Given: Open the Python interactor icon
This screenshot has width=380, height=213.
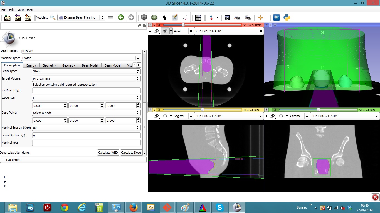Looking at the screenshot, I should (x=287, y=17).
